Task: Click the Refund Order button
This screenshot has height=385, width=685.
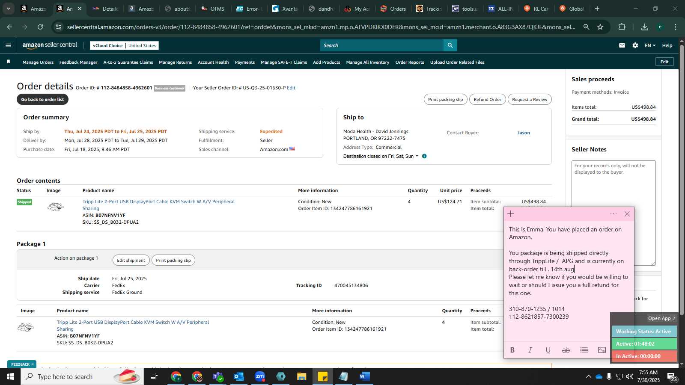Action: coord(487,99)
